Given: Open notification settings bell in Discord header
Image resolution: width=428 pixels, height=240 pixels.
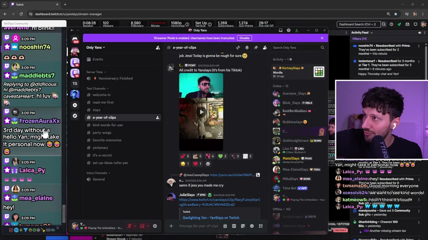Looking at the screenshot, I should [247, 48].
